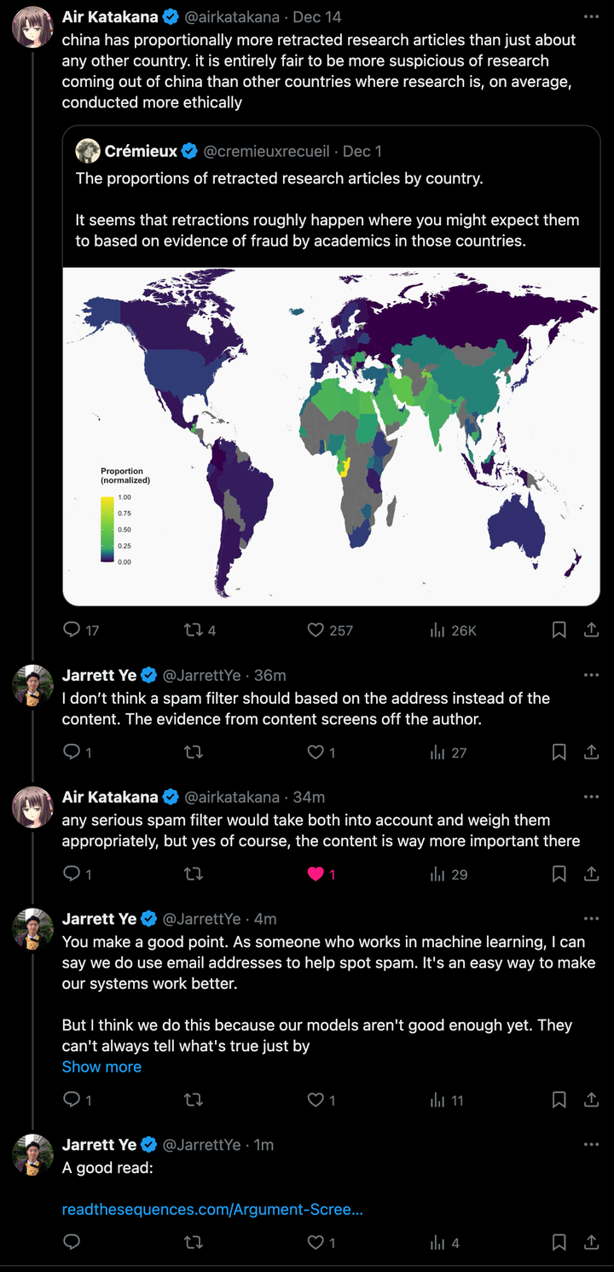Bookmark Jarrett Ye's 'A good read' tweet
This screenshot has height=1272, width=614.
click(x=559, y=1242)
